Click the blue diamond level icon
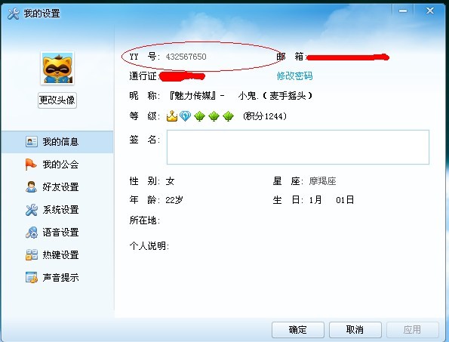The width and height of the screenshot is (449, 342). pyautogui.click(x=186, y=116)
